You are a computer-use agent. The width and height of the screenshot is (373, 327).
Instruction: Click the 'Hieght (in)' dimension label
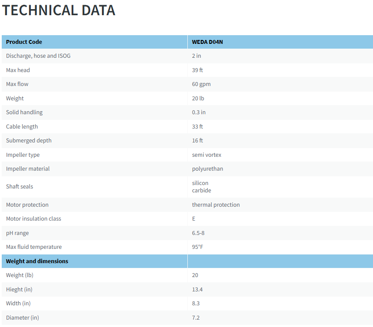coord(19,289)
